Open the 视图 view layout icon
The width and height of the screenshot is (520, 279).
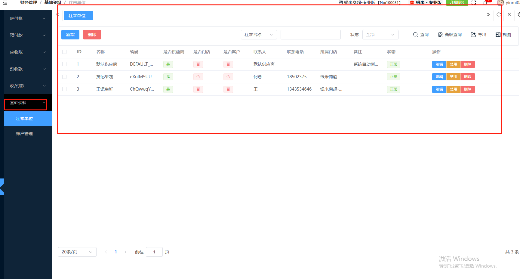498,35
